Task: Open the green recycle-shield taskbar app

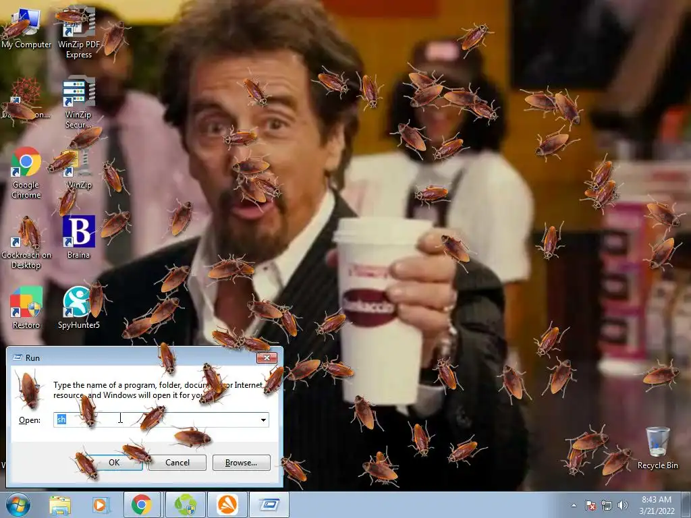Action: [186, 505]
